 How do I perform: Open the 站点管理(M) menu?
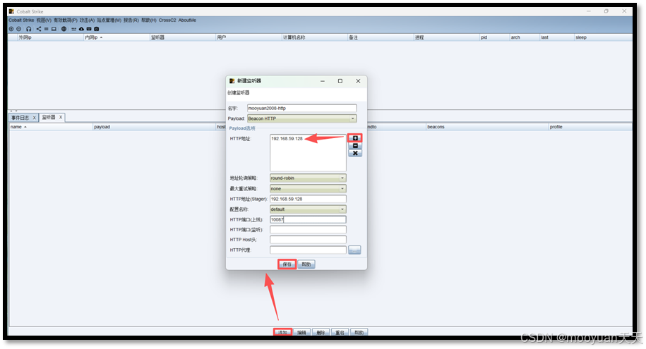point(109,20)
